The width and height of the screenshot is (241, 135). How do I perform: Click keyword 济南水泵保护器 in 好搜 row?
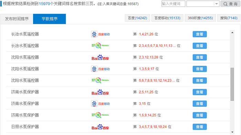[x=25, y=115]
